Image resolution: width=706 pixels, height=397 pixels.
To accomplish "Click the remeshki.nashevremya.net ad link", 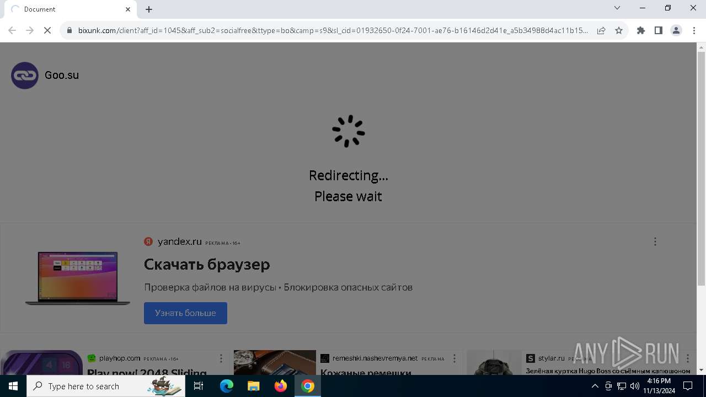I will 375,358.
